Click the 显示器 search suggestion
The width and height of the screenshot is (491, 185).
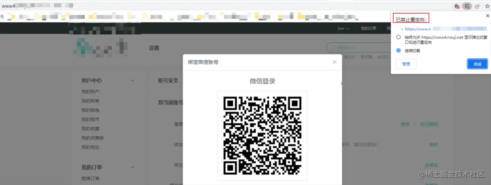click(366, 57)
